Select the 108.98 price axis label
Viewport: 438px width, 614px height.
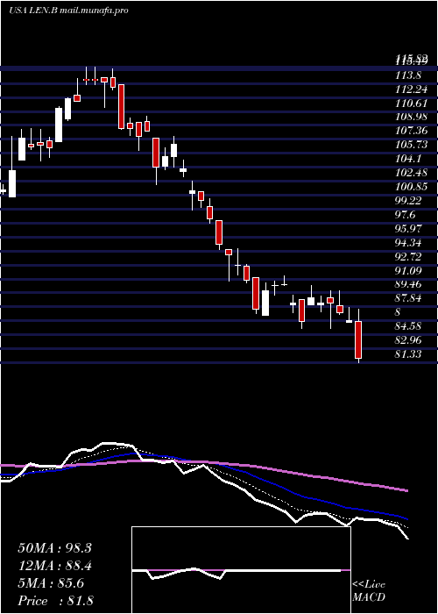[x=412, y=117]
